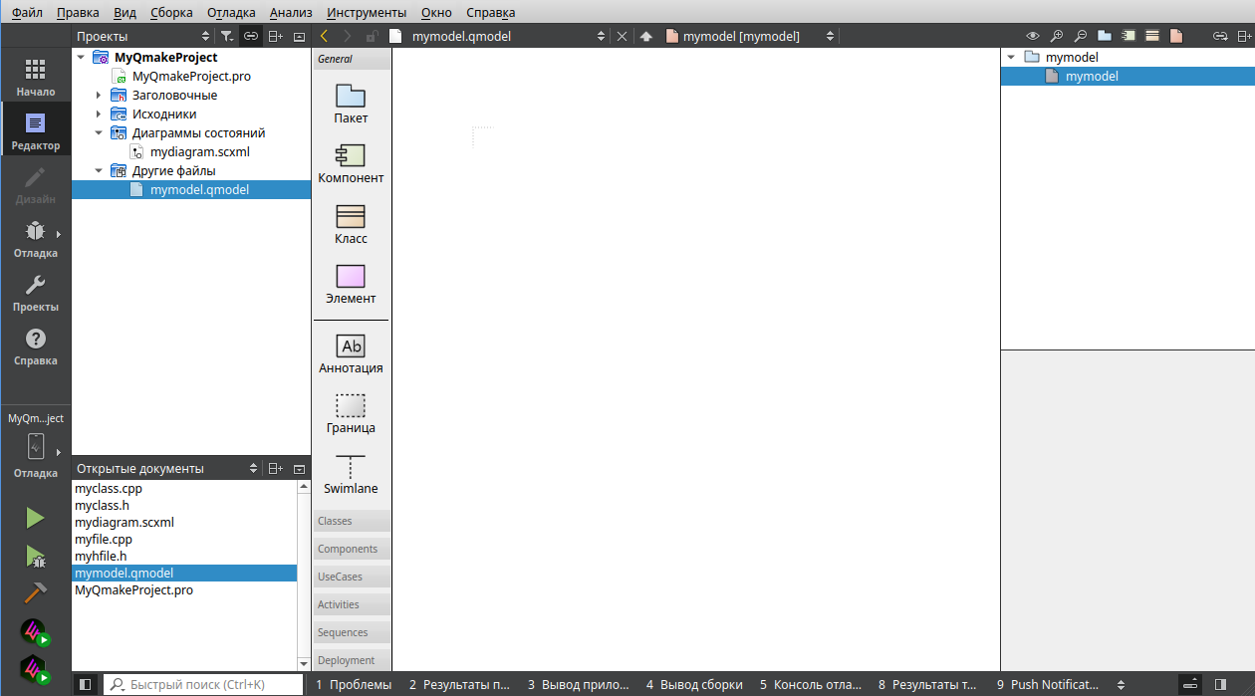
Task: Select the Аннотация tool
Action: click(x=351, y=353)
